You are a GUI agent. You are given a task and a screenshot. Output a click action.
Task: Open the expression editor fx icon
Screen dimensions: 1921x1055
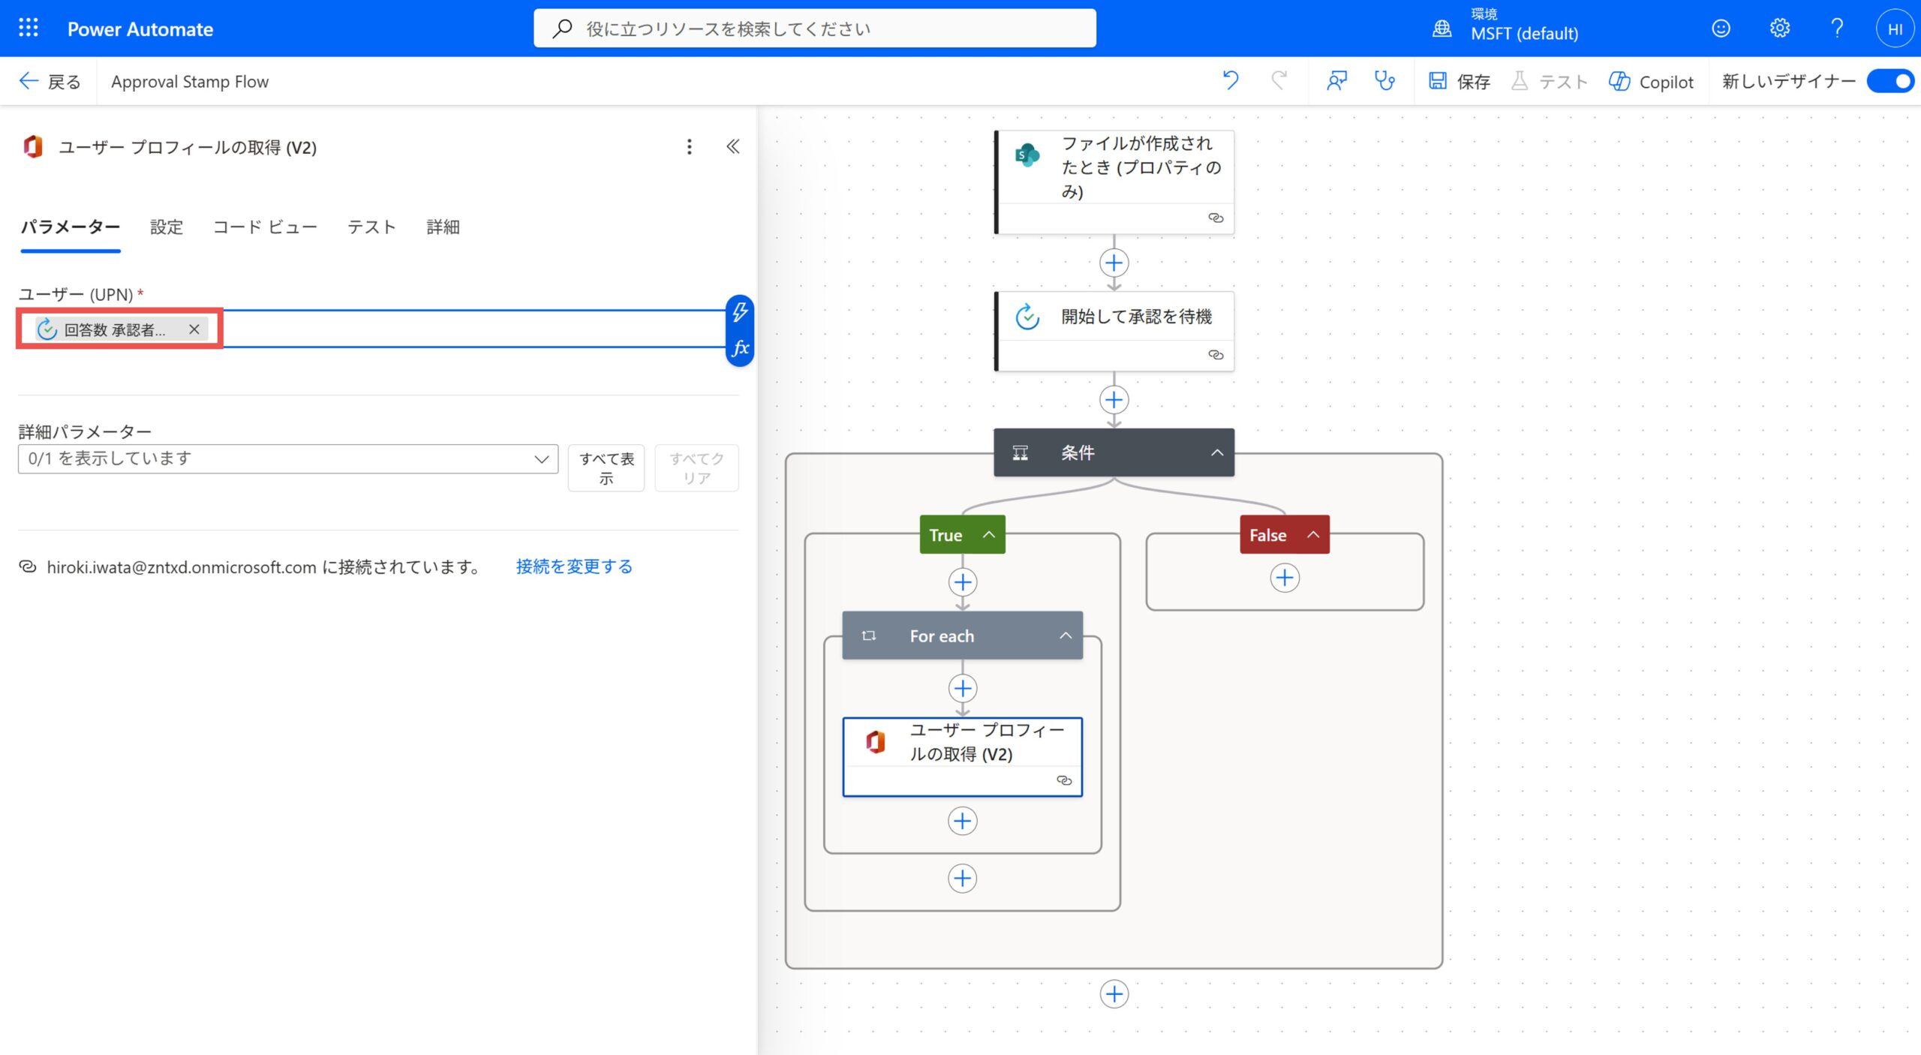coord(739,347)
